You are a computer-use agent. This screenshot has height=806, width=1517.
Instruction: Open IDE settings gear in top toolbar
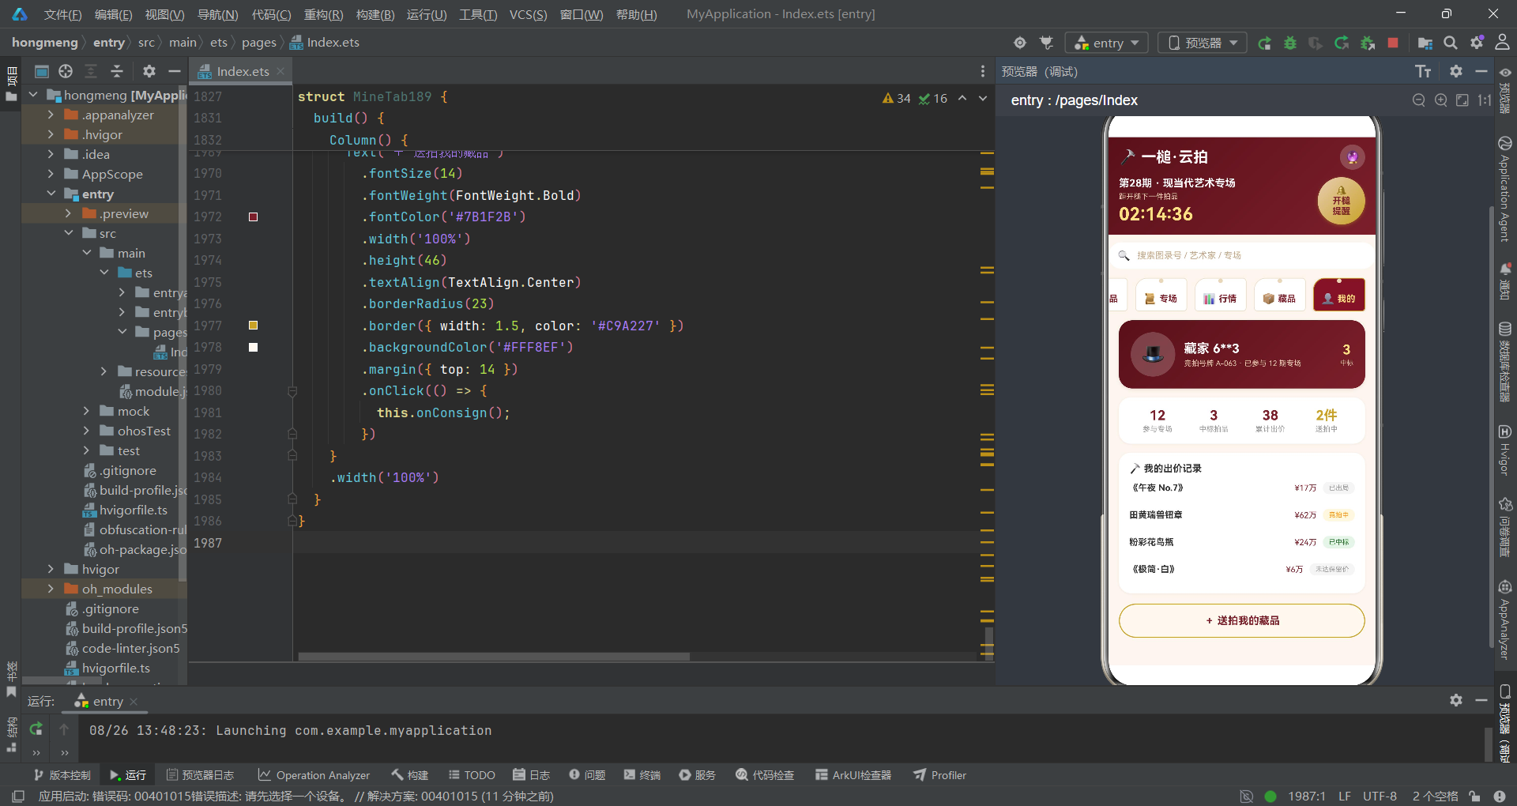[1477, 43]
